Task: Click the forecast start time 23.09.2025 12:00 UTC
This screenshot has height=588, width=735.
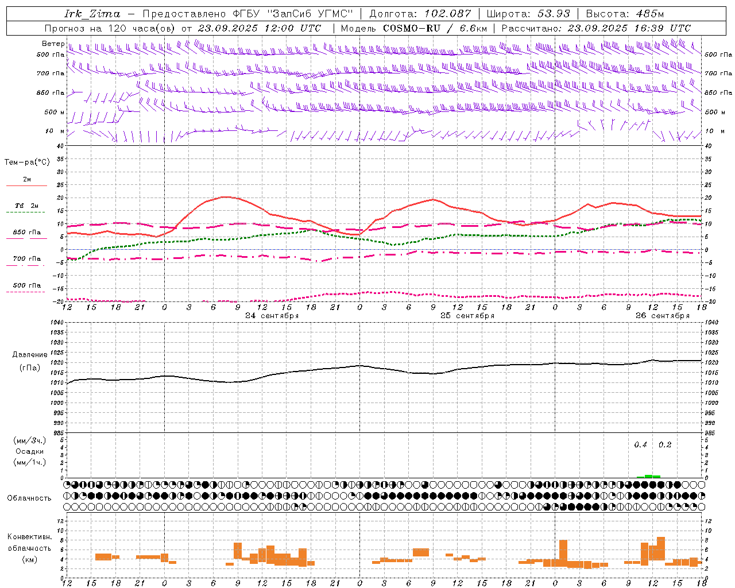Action: [x=260, y=28]
